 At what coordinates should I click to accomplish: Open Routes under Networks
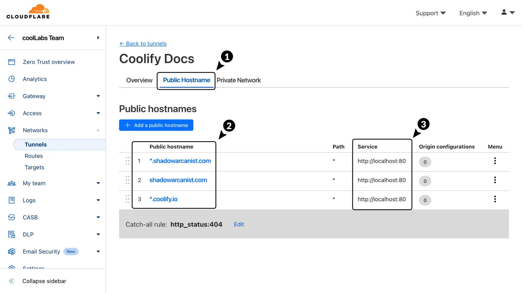[x=34, y=156]
